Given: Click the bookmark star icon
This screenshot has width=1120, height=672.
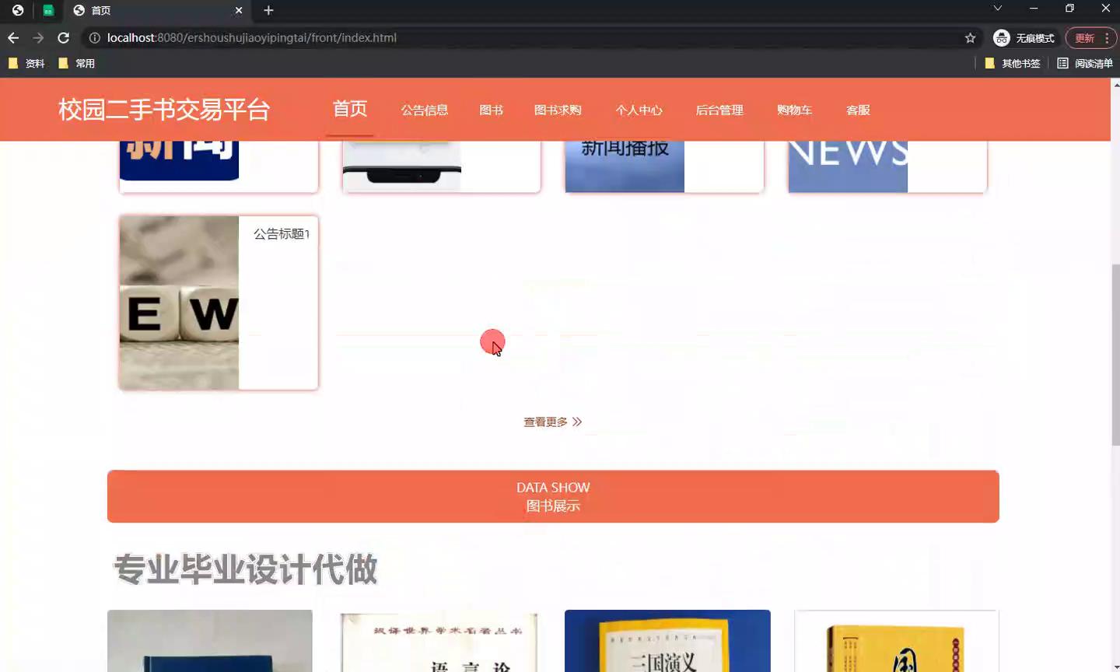Looking at the screenshot, I should point(970,37).
